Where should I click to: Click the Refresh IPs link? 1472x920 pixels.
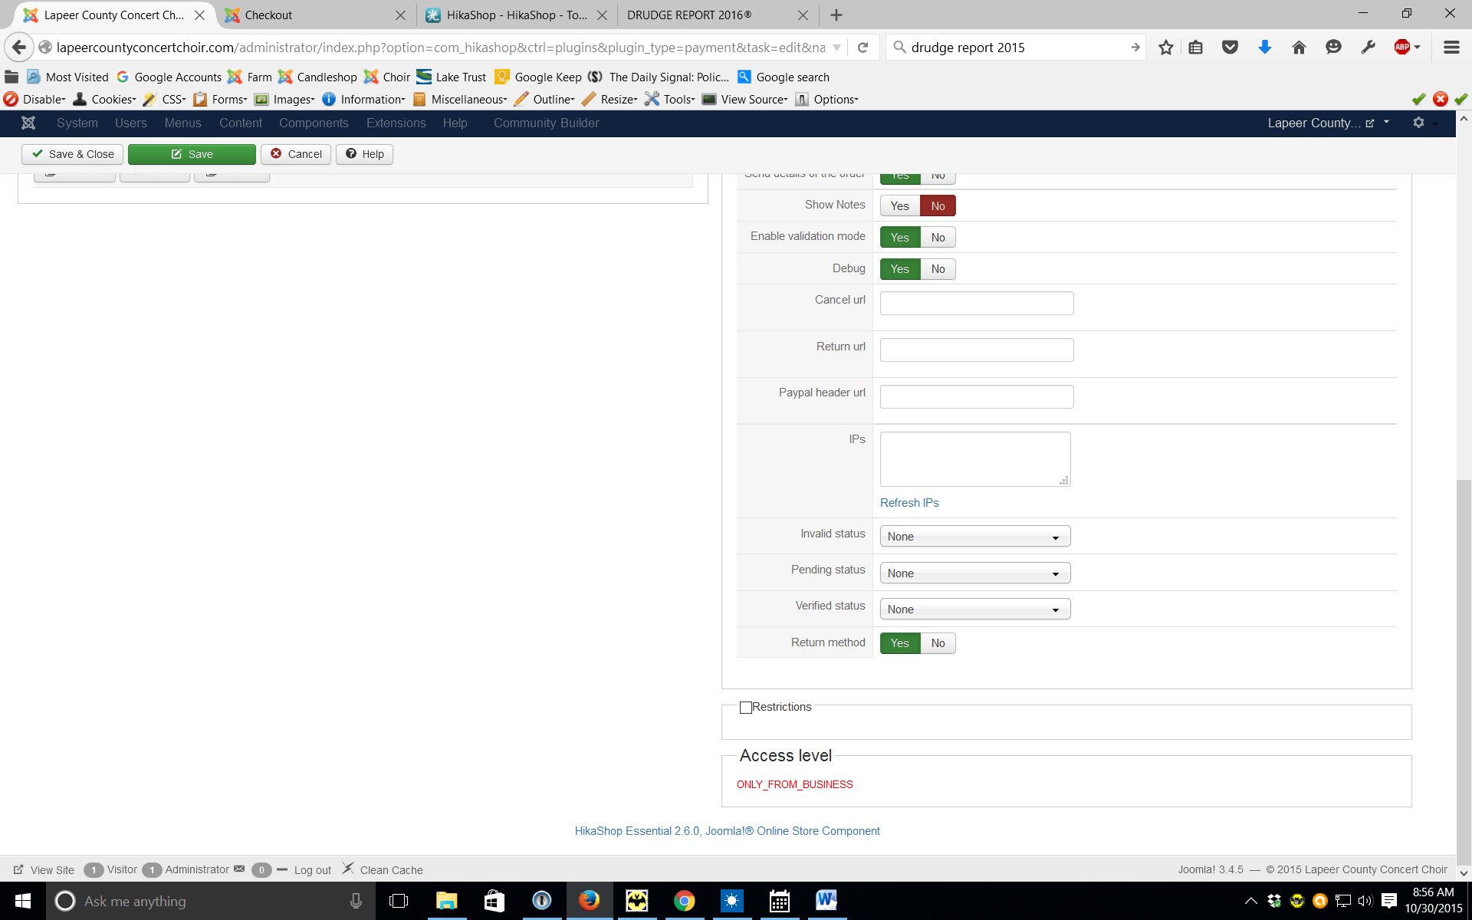[x=909, y=503]
